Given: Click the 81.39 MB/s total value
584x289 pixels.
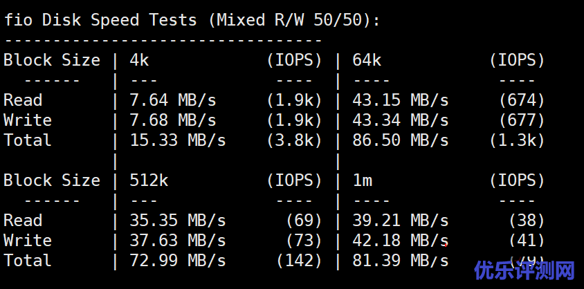Looking at the screenshot, I should tap(401, 261).
